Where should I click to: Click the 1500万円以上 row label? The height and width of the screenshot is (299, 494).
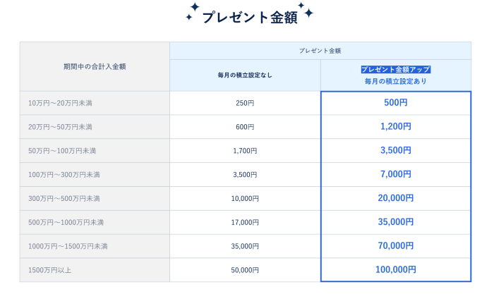[x=51, y=270]
